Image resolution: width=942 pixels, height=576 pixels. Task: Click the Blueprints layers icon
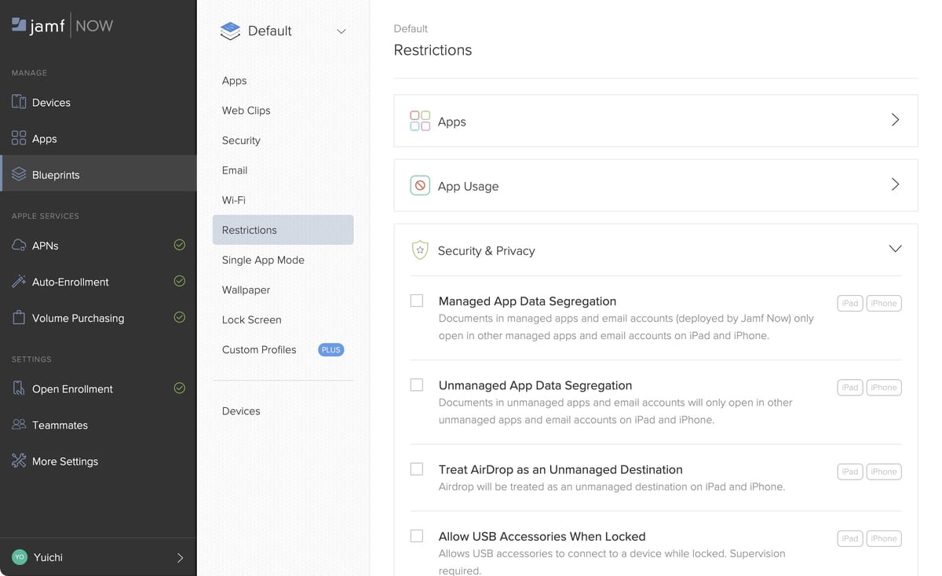tap(19, 174)
